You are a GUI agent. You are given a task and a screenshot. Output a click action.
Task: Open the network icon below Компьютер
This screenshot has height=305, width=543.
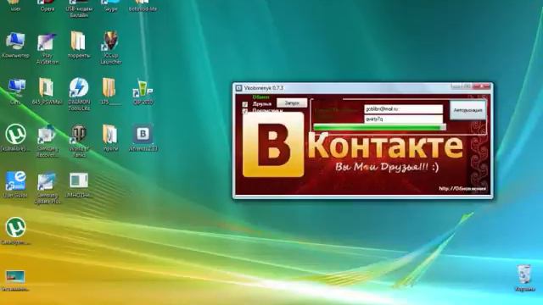pos(15,91)
